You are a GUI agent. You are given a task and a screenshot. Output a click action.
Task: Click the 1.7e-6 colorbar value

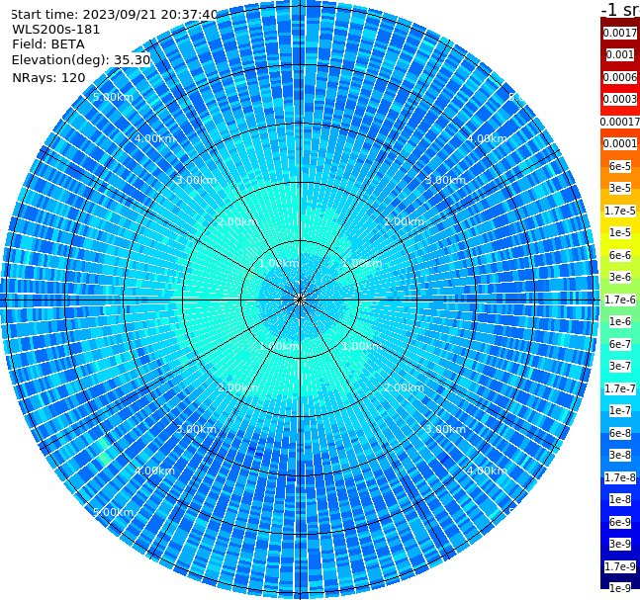point(620,300)
